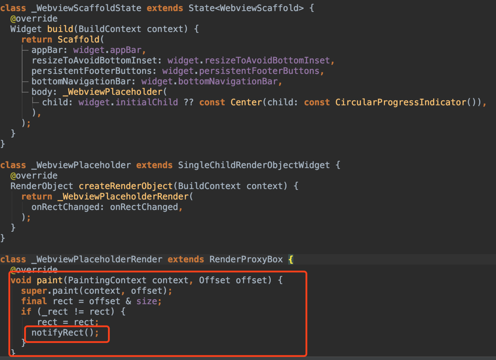This screenshot has height=360, width=496.
Task: Click widget.bottomNavigationBar value
Action: click(x=209, y=82)
